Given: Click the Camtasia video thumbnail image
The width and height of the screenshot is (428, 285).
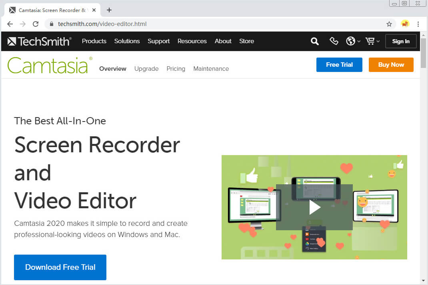Looking at the screenshot, I should click(314, 207).
